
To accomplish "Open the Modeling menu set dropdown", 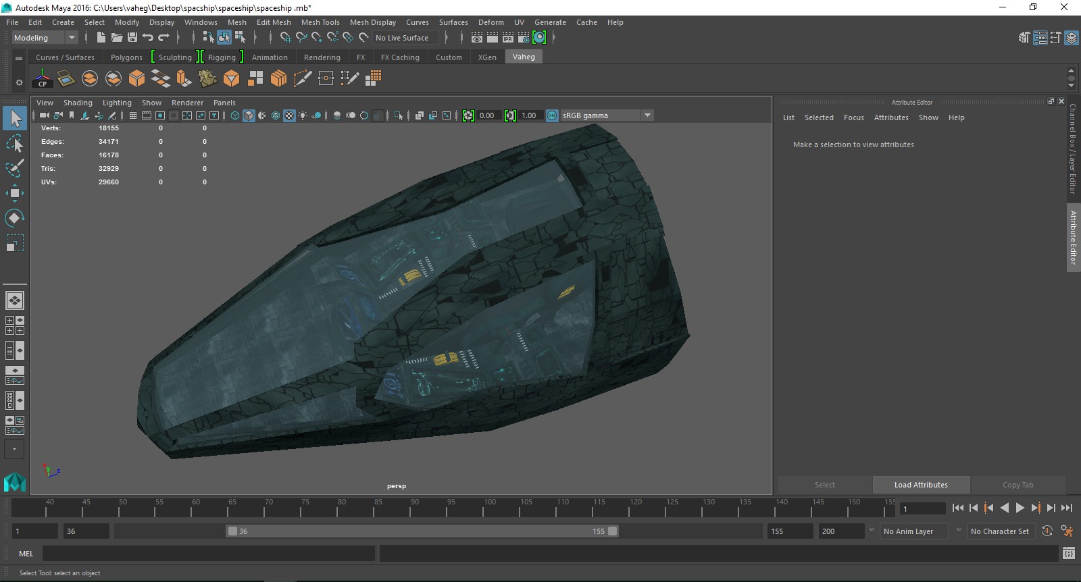I will pyautogui.click(x=71, y=38).
